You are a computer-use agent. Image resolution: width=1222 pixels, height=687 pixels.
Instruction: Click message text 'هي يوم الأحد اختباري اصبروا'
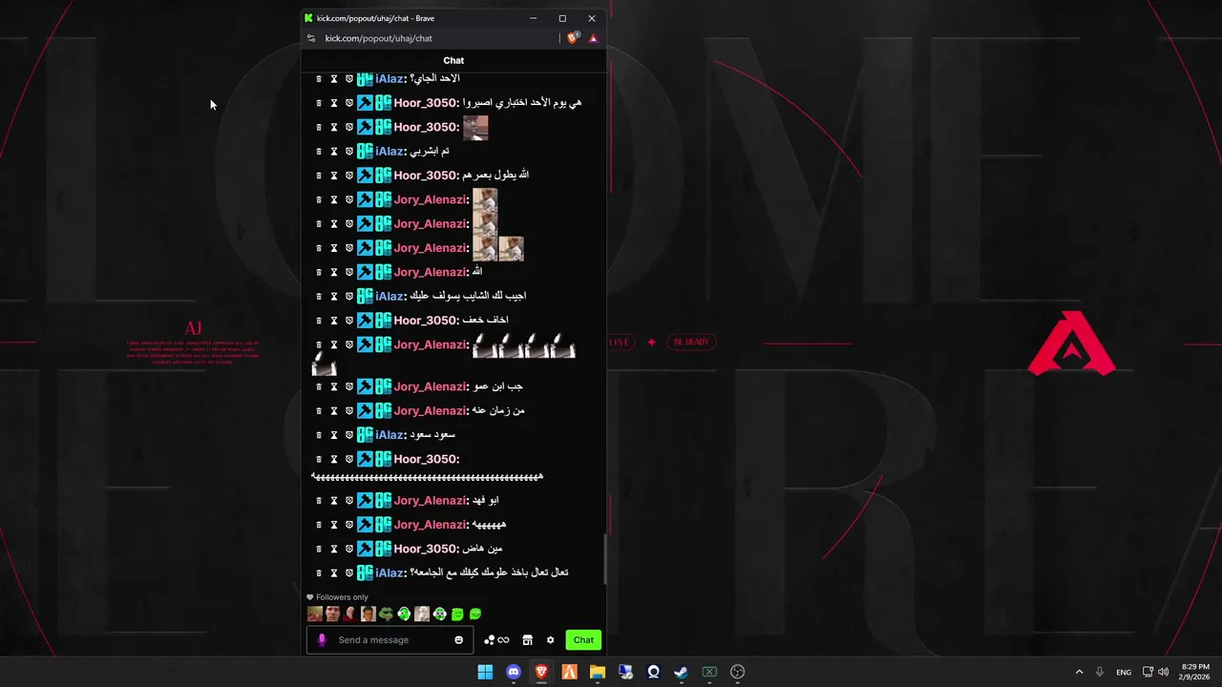(x=522, y=103)
